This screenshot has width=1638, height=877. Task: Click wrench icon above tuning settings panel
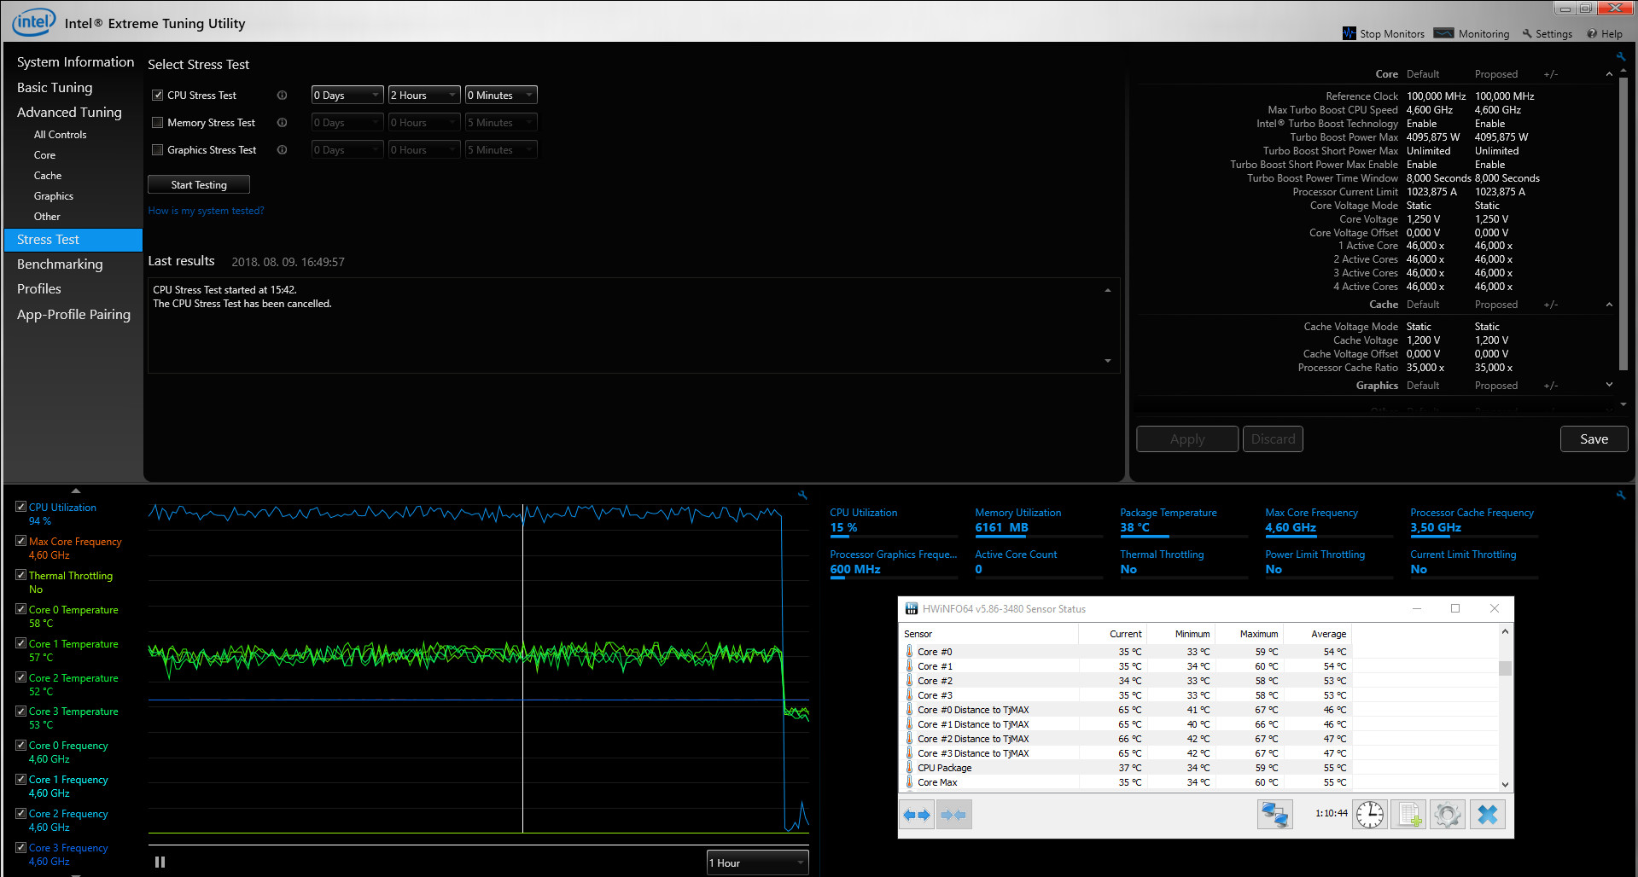click(x=1620, y=56)
